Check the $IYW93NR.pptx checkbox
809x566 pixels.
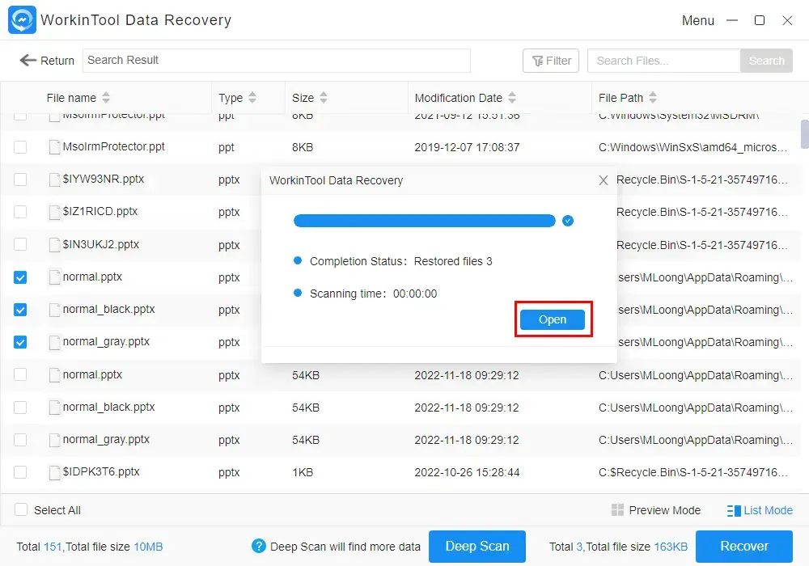[20, 180]
